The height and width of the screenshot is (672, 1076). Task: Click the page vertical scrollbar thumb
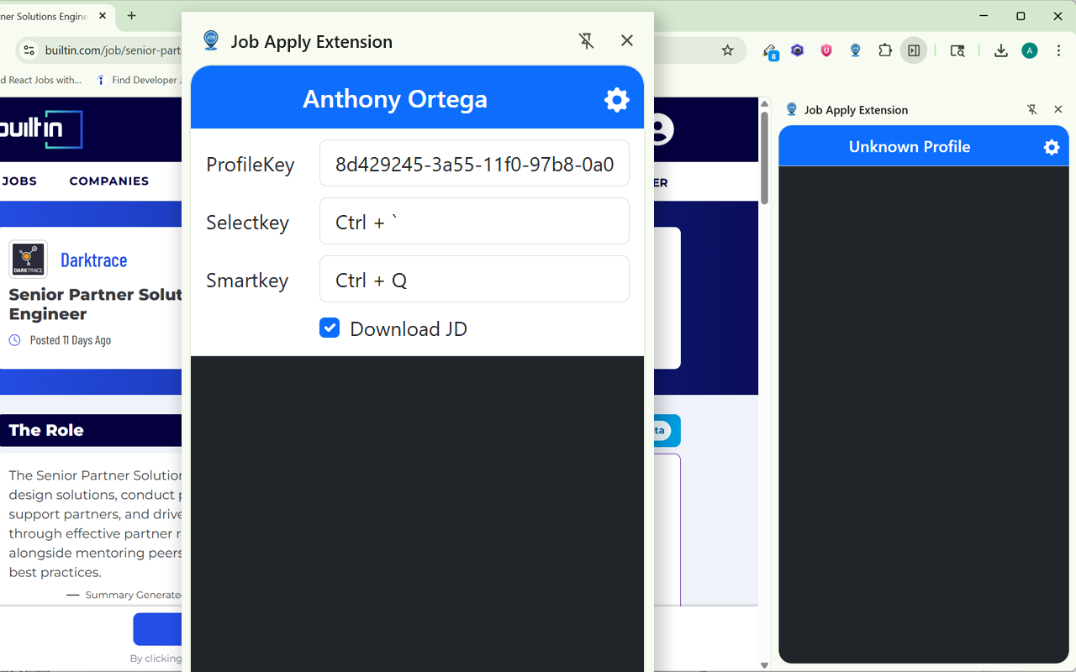764,158
